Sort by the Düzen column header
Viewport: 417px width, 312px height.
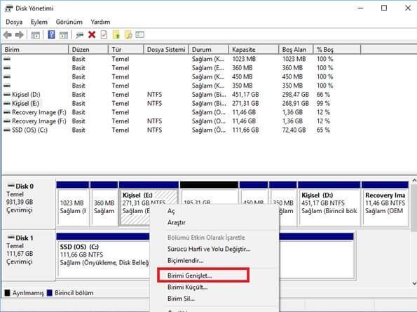[x=88, y=50]
